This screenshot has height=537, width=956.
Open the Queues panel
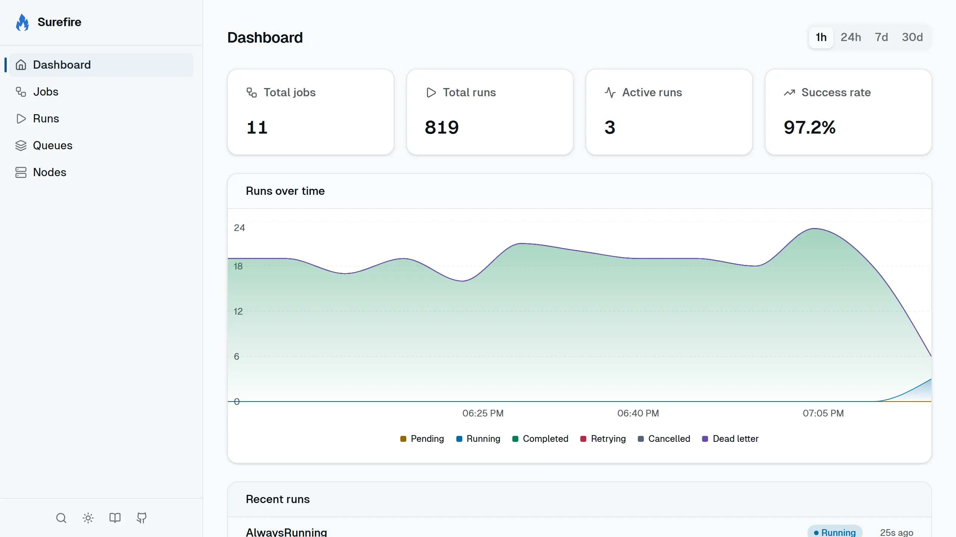coord(53,145)
